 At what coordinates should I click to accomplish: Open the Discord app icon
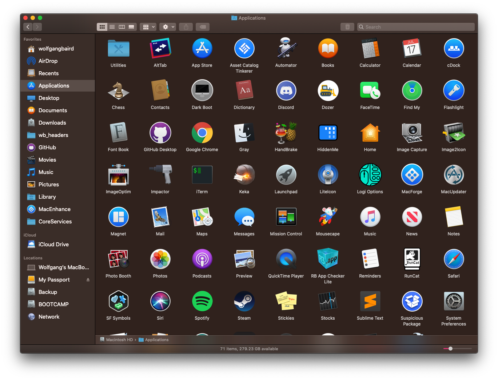click(286, 91)
